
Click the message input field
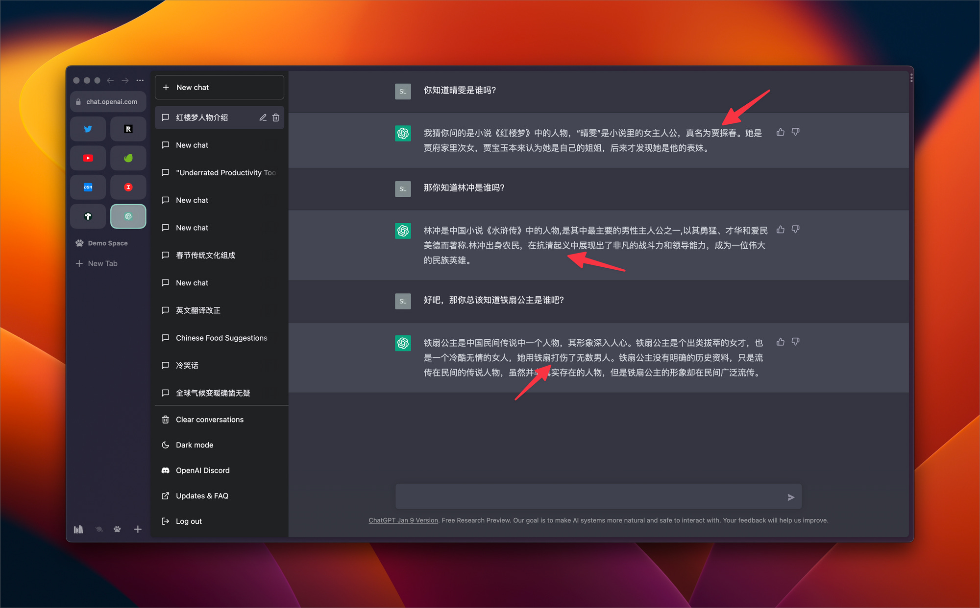tap(588, 497)
